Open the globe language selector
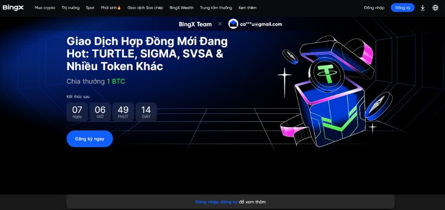The width and height of the screenshot is (445, 210). point(435,8)
